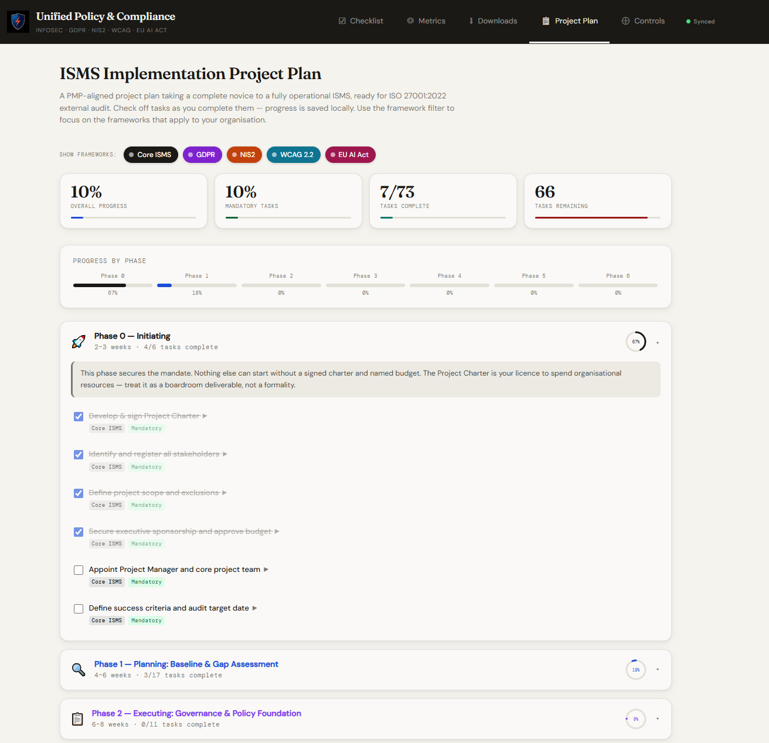Toggle the GDPR framework filter

pyautogui.click(x=202, y=155)
